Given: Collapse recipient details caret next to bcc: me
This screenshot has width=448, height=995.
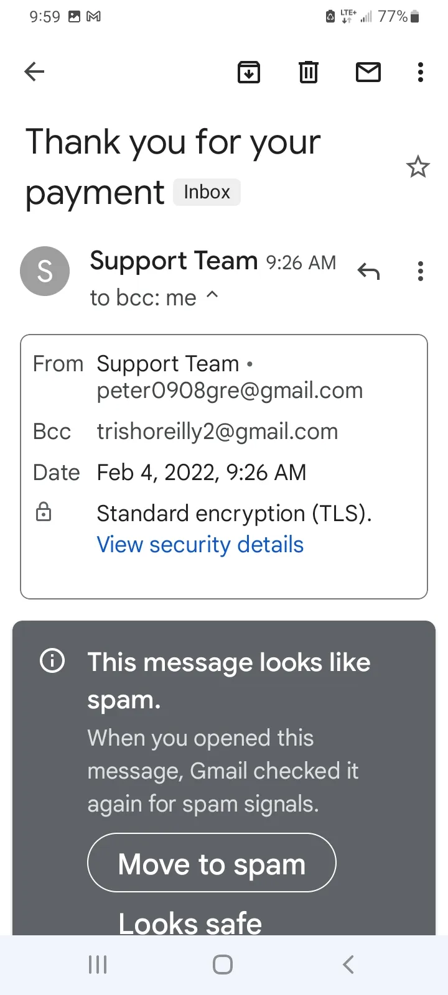Looking at the screenshot, I should pos(212,294).
